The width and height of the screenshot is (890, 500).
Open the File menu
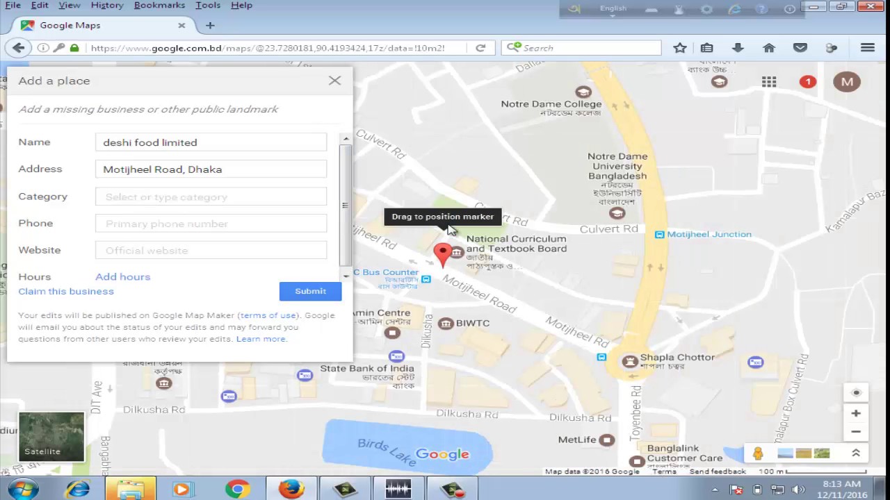(x=13, y=5)
